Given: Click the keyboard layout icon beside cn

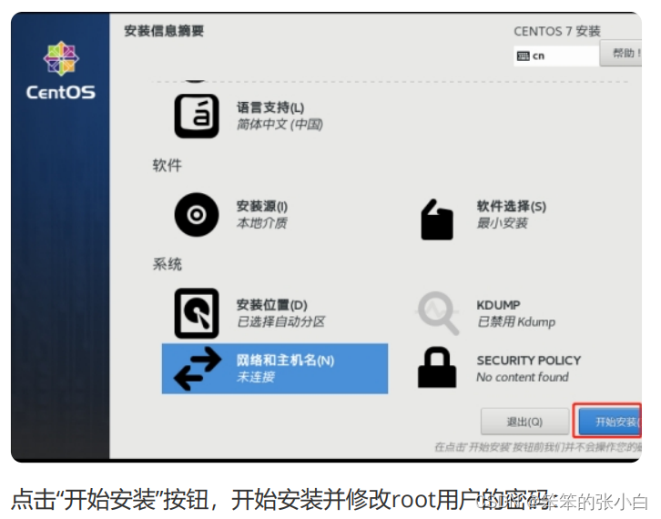Looking at the screenshot, I should (523, 56).
